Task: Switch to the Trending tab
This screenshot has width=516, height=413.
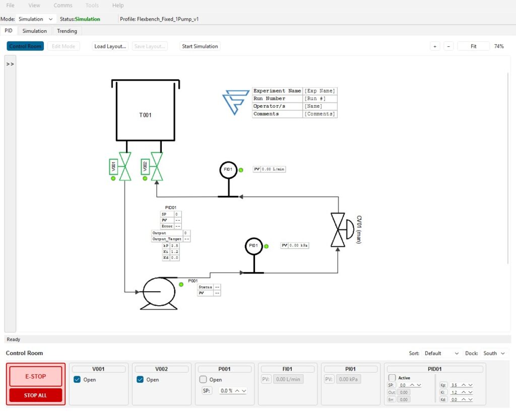Action: click(67, 31)
